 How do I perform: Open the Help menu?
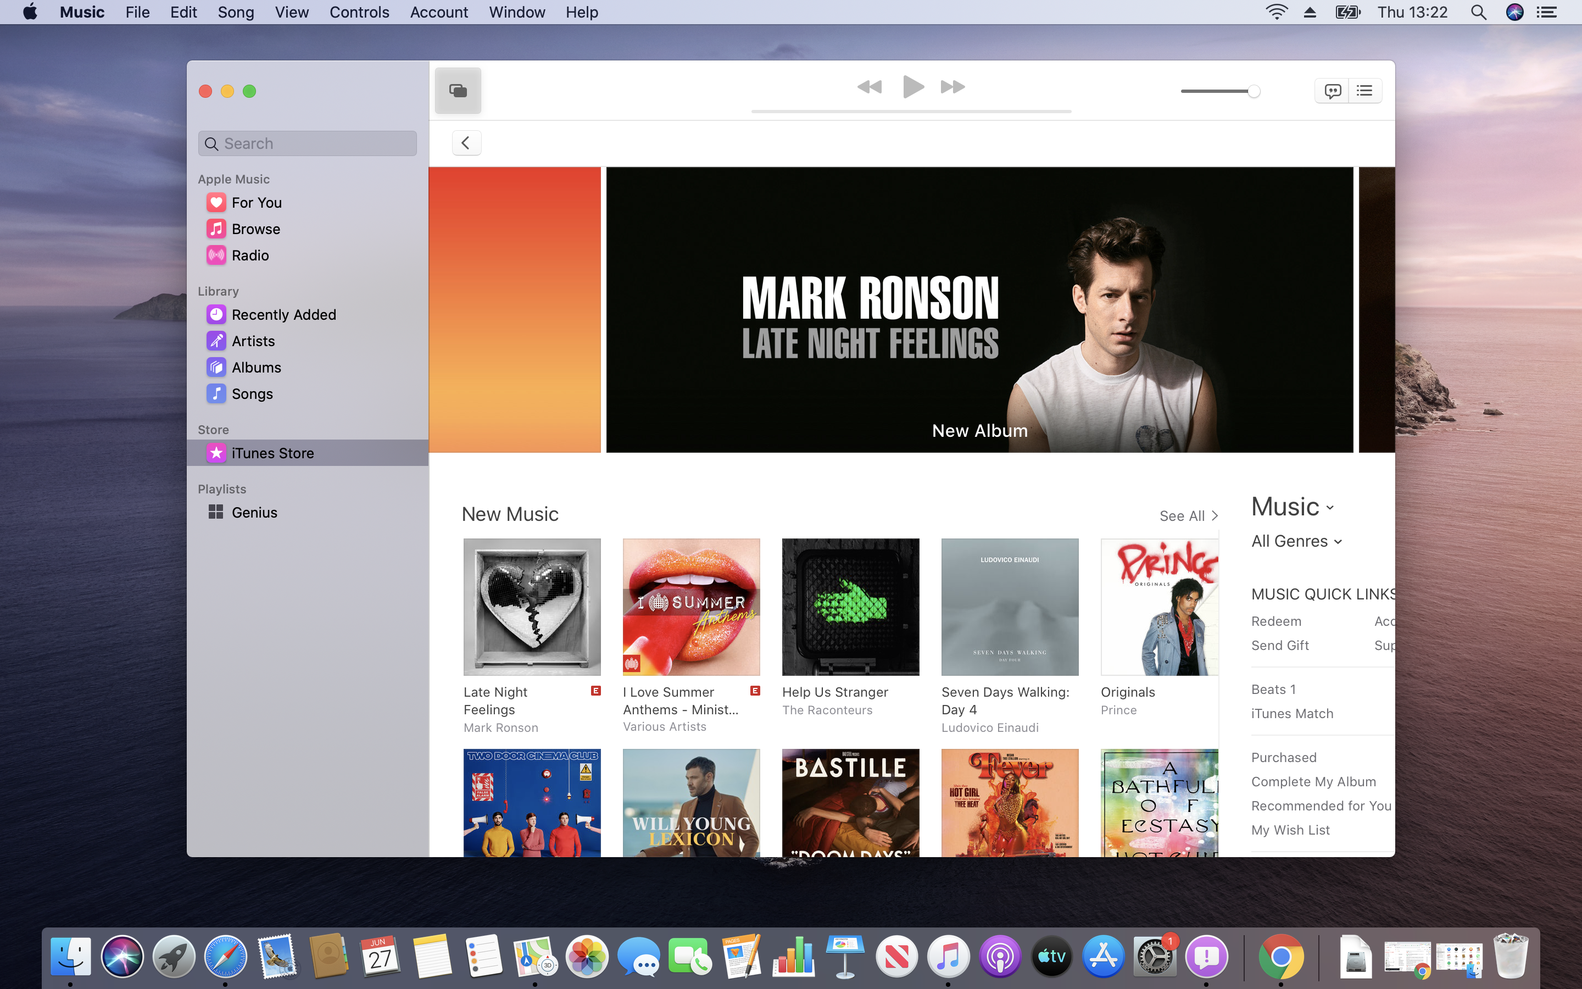pos(581,13)
